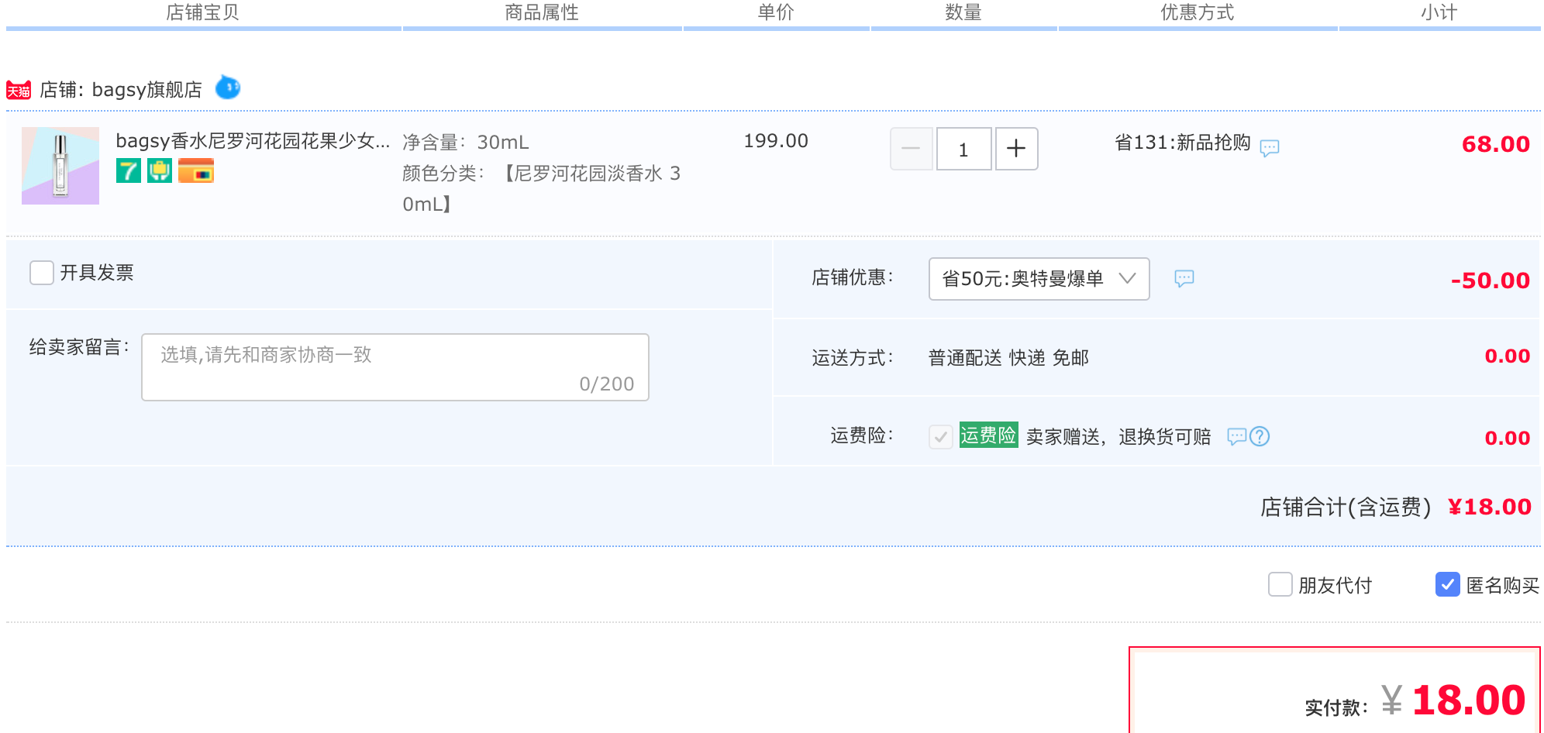The height and width of the screenshot is (733, 1544).
Task: Click the unit price 199.00
Action: coord(776,141)
